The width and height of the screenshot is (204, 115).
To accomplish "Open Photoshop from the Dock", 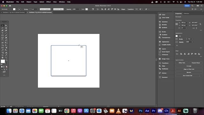I will [x=141, y=111].
